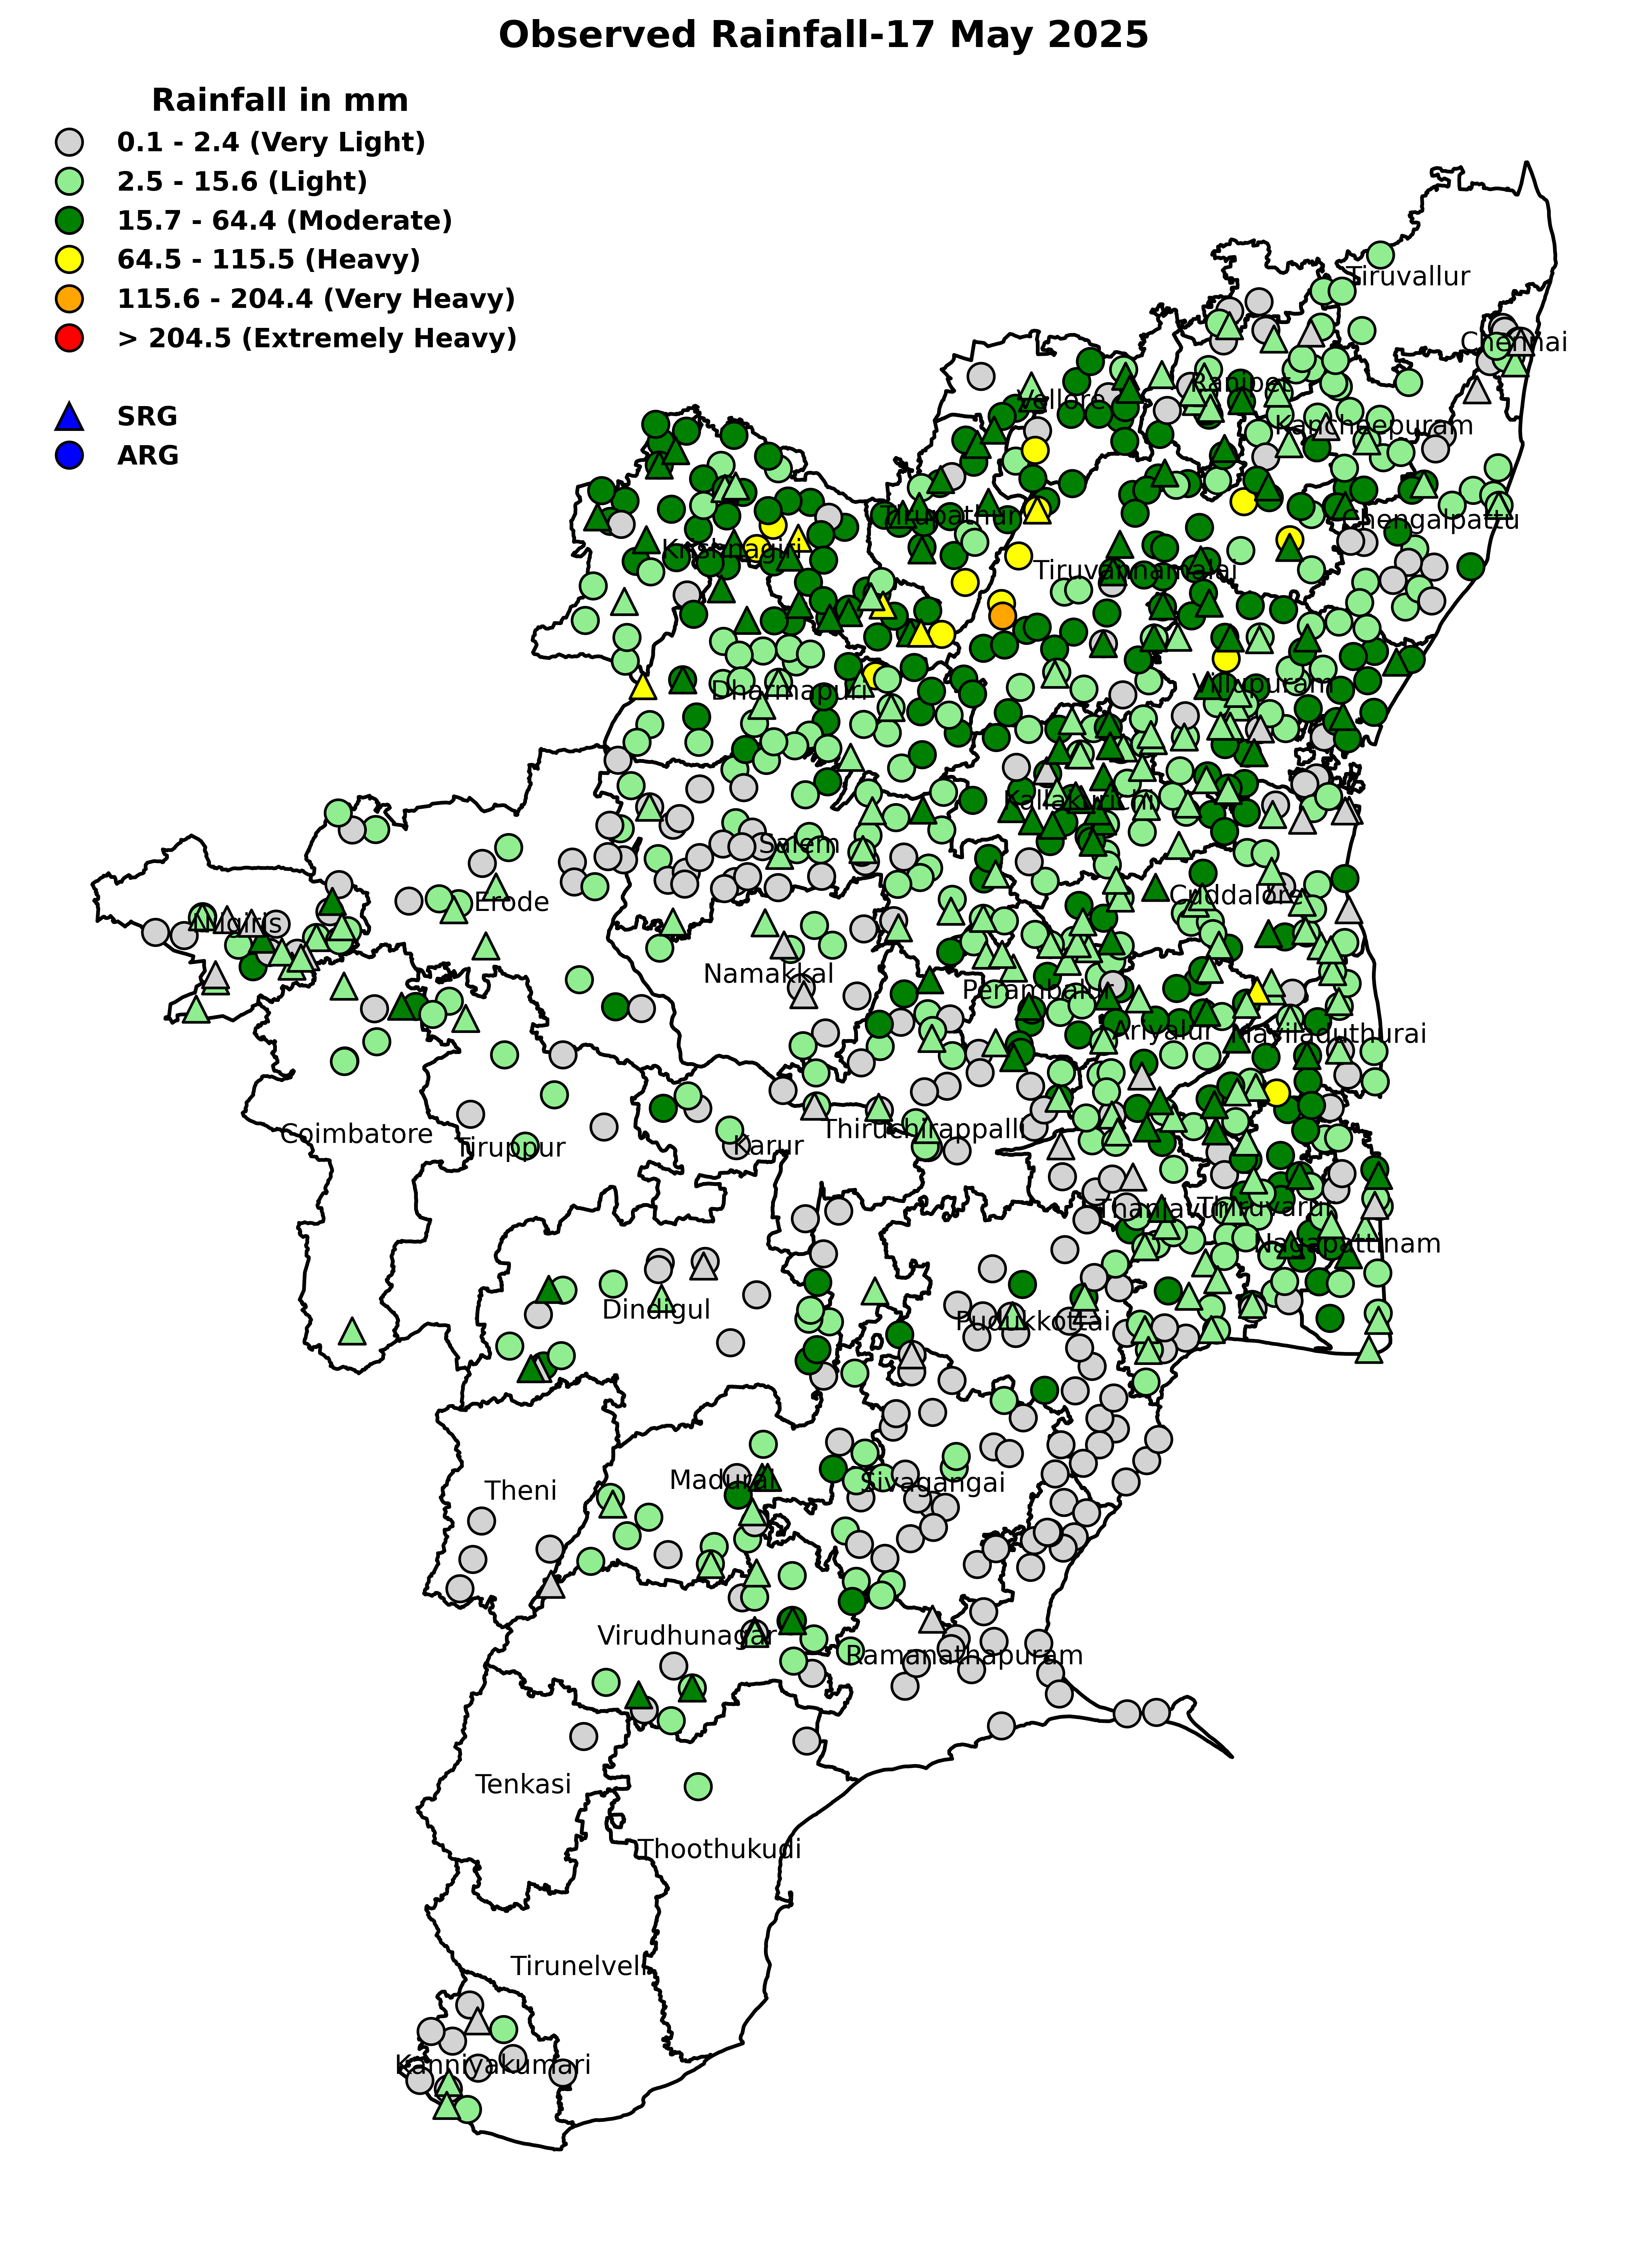The image size is (1648, 2268).
Task: Click the '64.5 - 115.5 (Heavy)' legend label
Action: coord(269,260)
